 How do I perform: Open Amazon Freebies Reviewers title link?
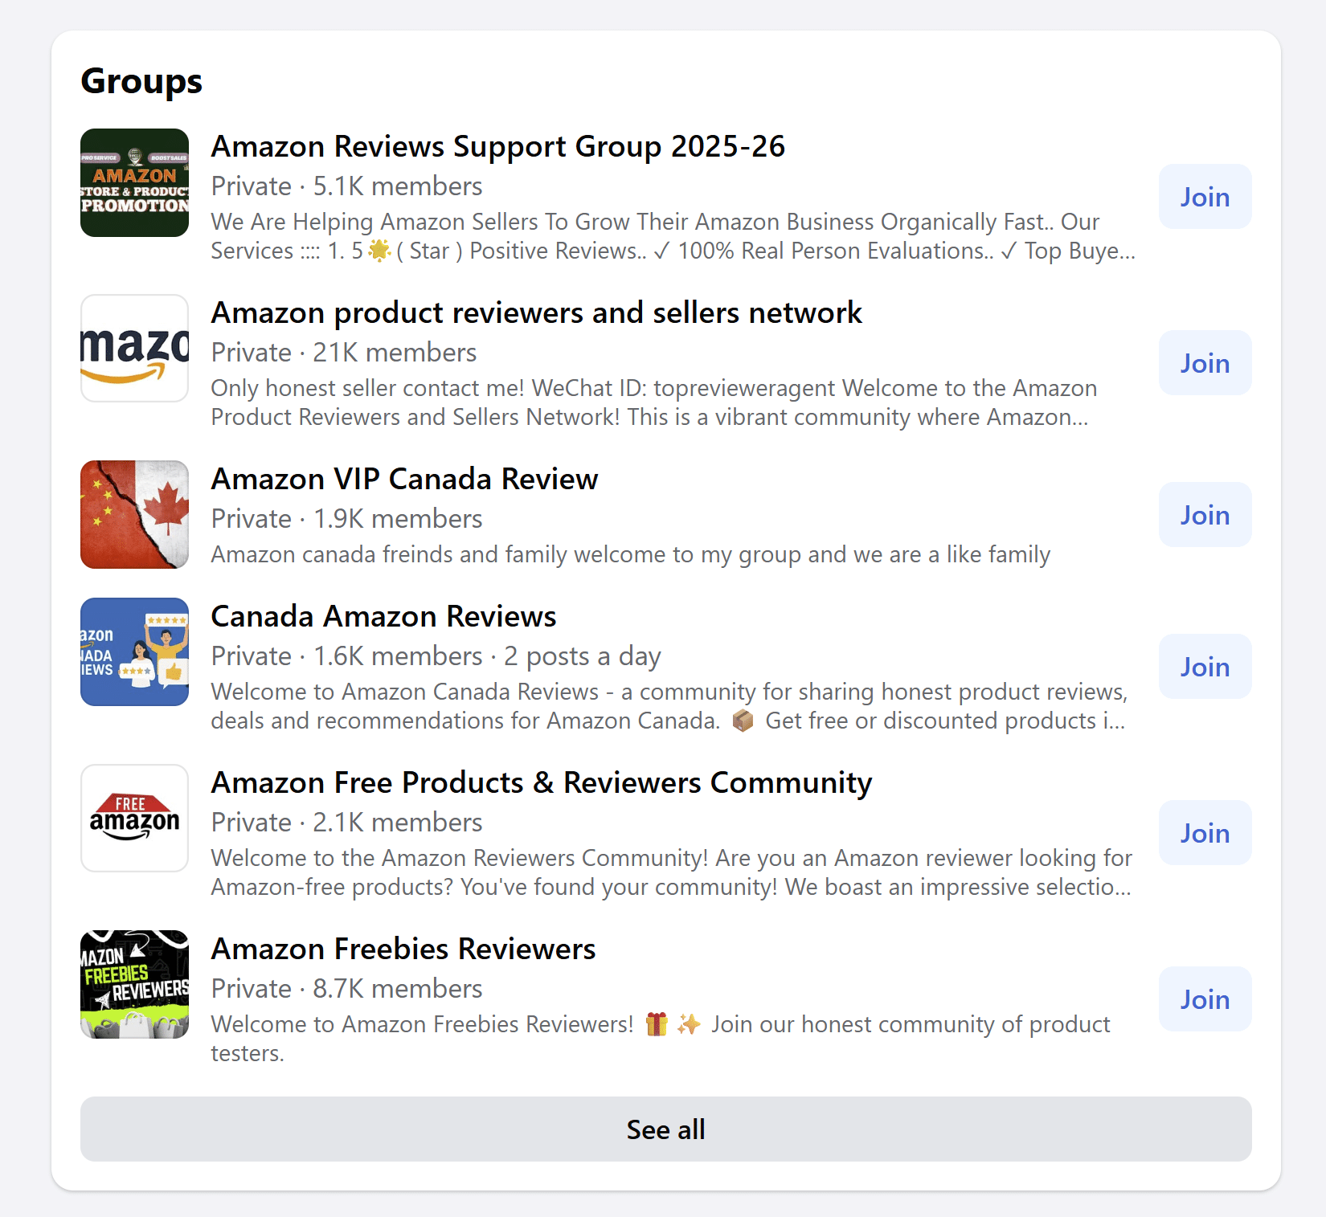403,950
